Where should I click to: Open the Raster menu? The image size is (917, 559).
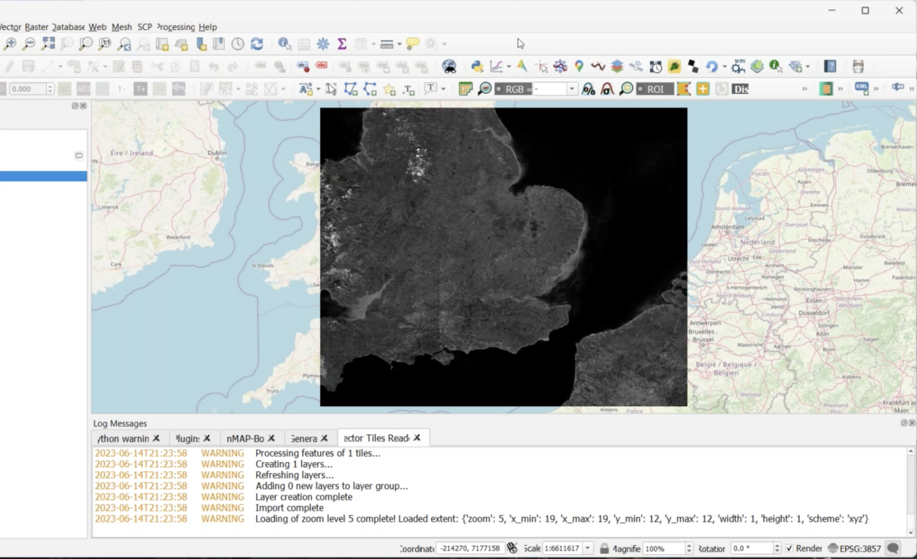(x=36, y=27)
